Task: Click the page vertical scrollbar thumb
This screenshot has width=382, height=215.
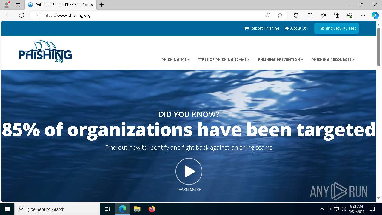Action: (378, 47)
